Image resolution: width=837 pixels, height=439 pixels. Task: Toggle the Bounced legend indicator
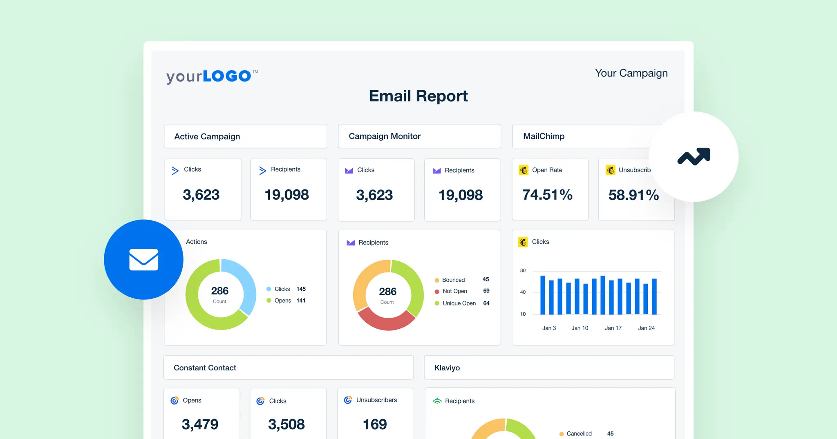pos(437,280)
